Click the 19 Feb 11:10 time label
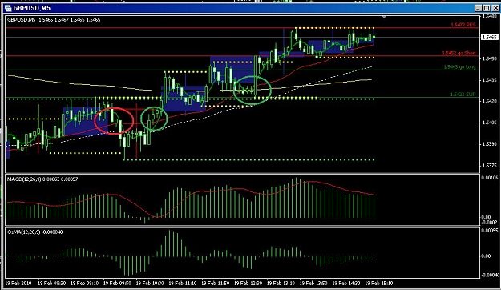The width and height of the screenshot is (501, 290). (183, 283)
